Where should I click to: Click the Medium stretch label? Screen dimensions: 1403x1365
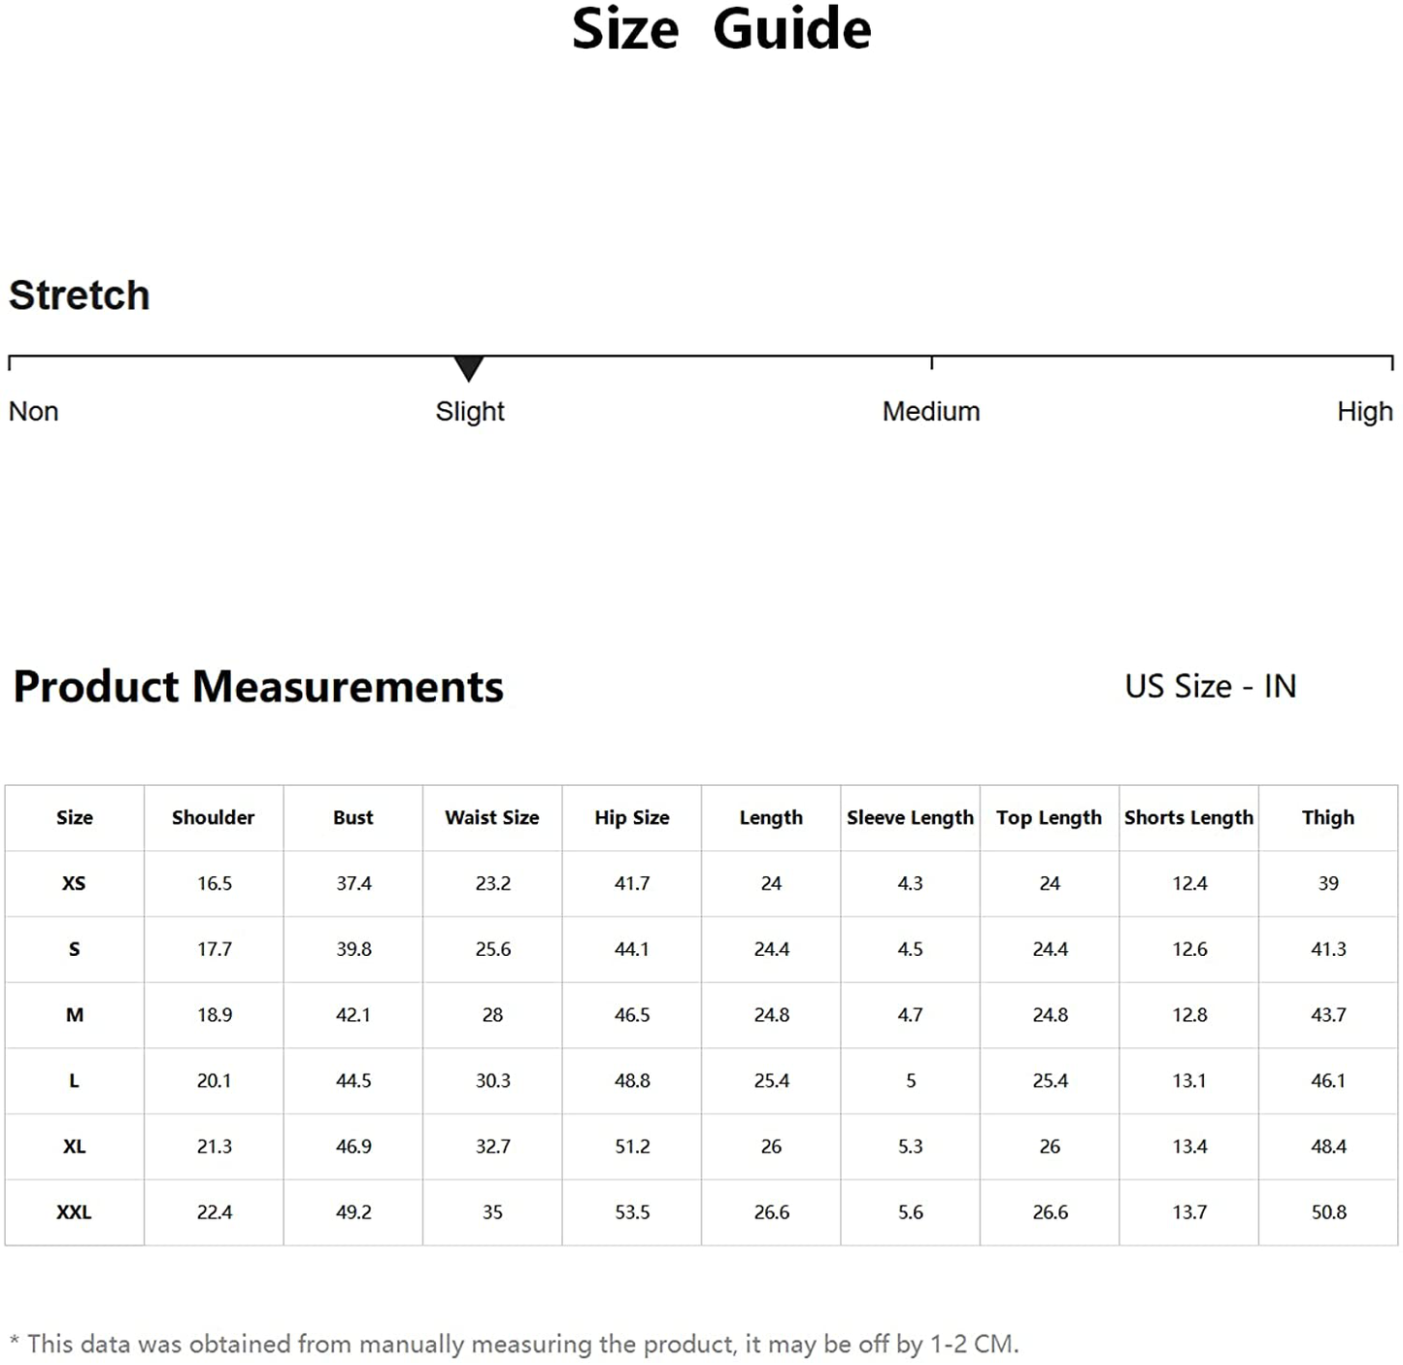[931, 412]
